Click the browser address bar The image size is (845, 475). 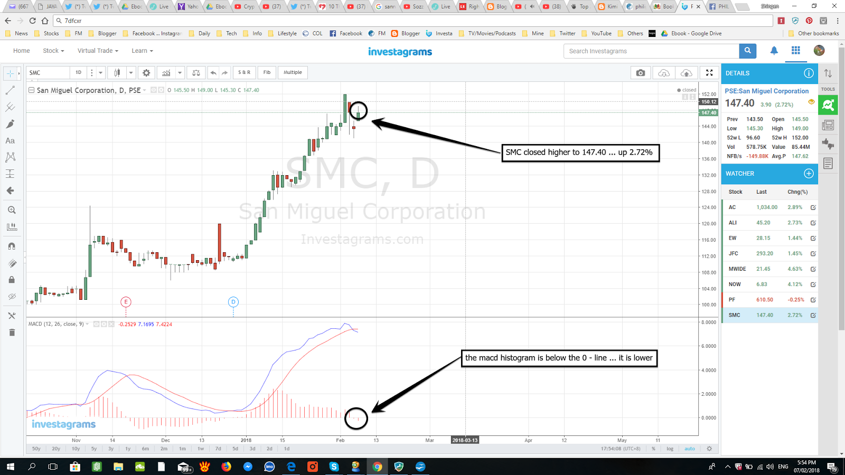pyautogui.click(x=413, y=21)
